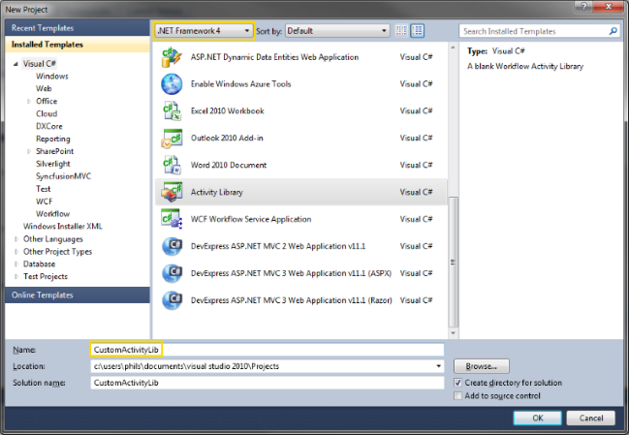
Task: Toggle Create directory for solution checkbox
Action: (x=457, y=383)
